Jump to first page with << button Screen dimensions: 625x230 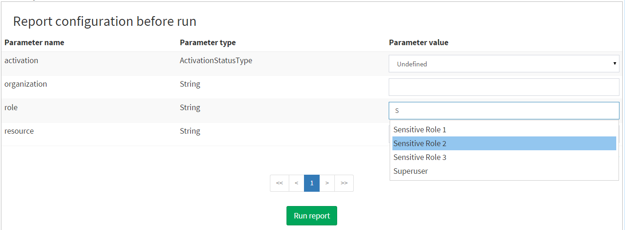click(280, 183)
